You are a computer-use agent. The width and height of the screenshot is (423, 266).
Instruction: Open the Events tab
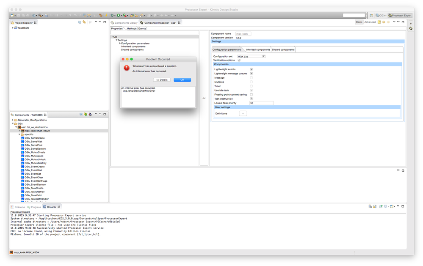coord(142,29)
